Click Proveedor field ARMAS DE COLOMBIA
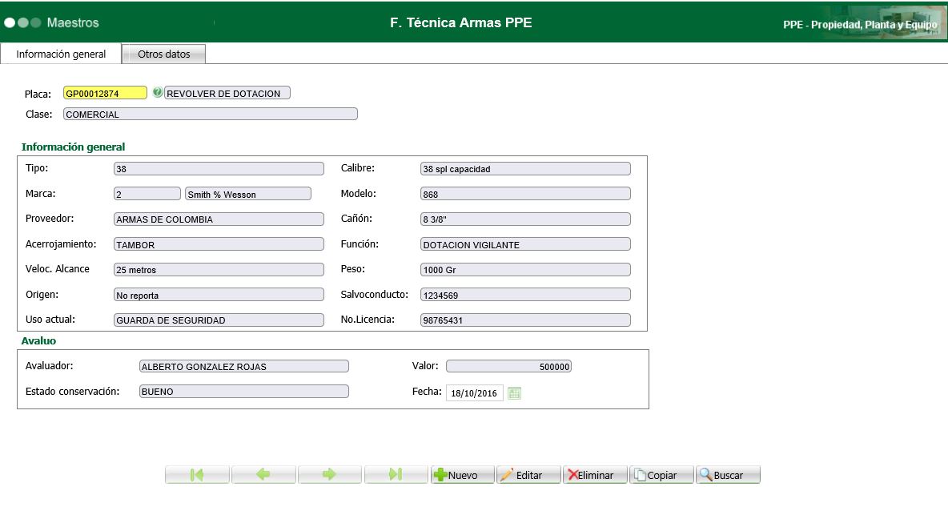This screenshot has height=515, width=948. point(219,219)
